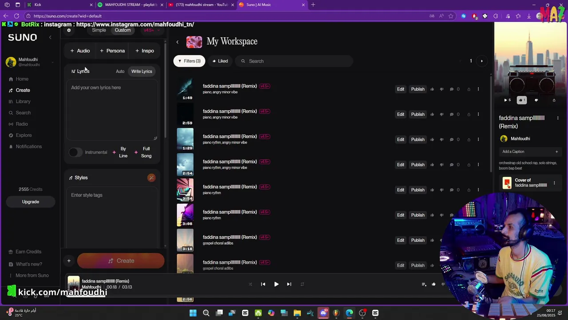Click the plus icon beside Create

click(x=69, y=261)
